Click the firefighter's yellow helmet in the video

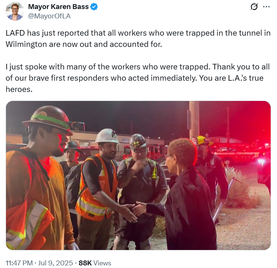tap(202, 140)
